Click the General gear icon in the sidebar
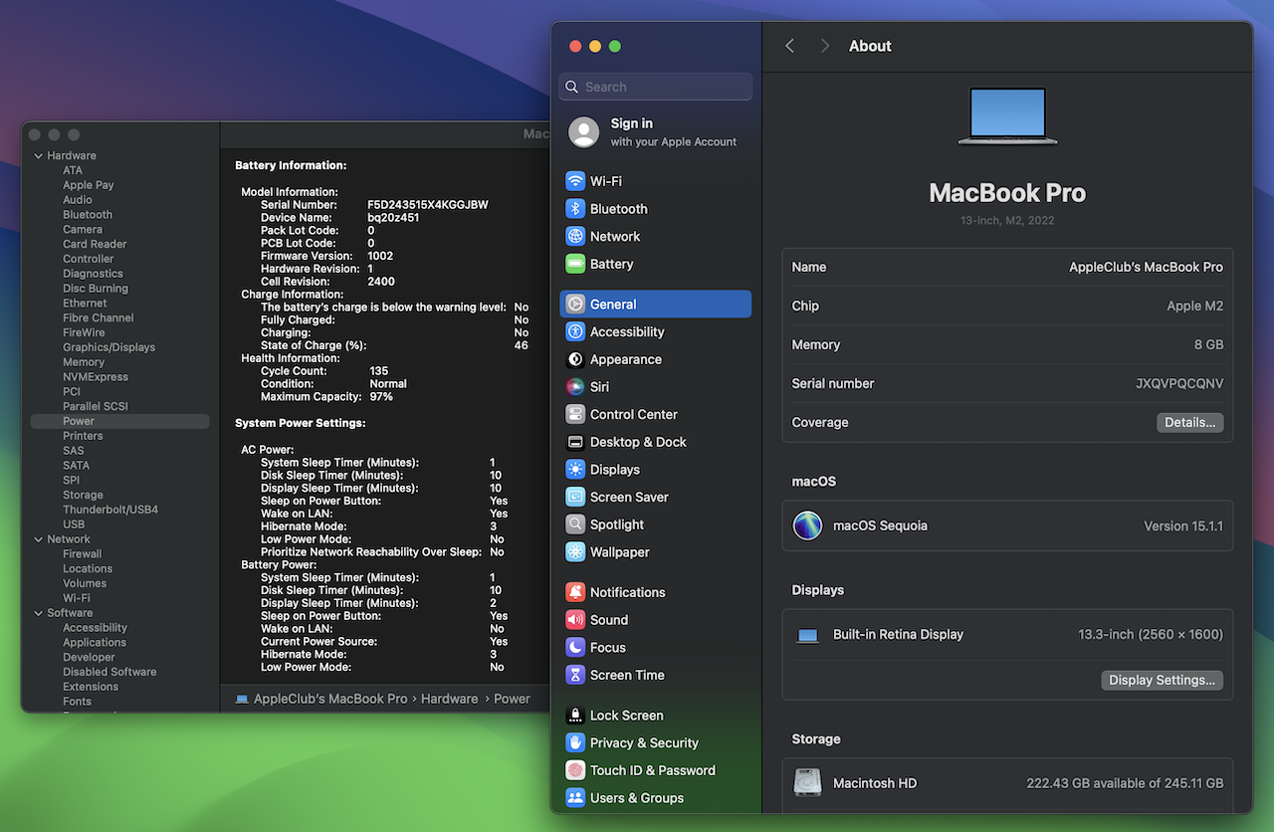Image resolution: width=1274 pixels, height=832 pixels. [575, 305]
